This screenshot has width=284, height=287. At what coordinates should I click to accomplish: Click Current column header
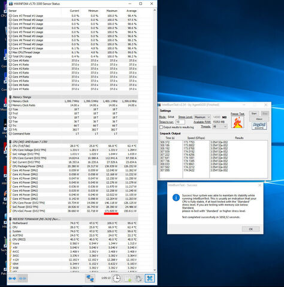[x=74, y=11]
